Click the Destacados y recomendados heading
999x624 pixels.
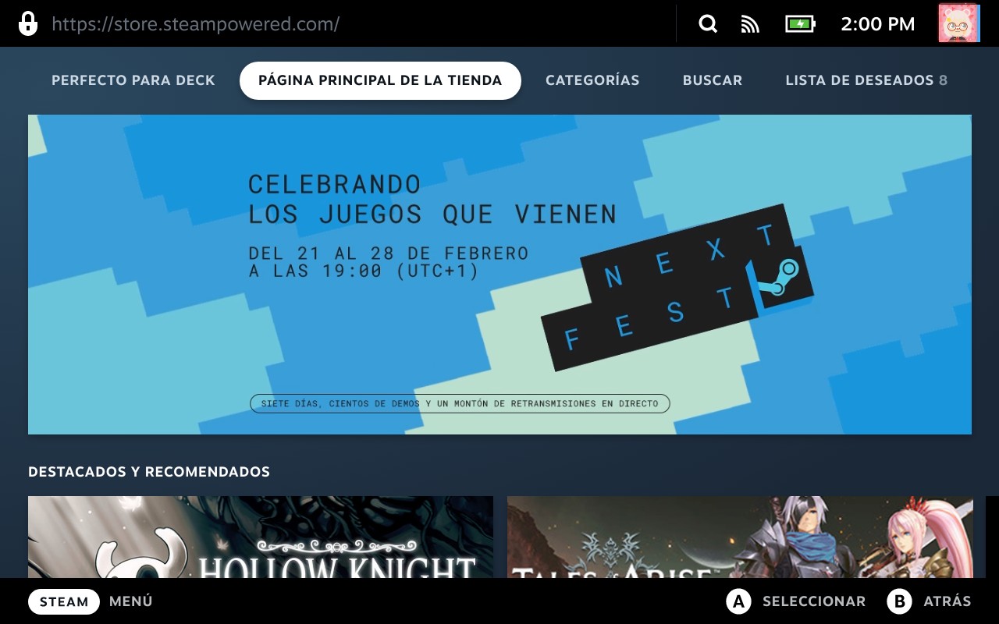point(149,472)
